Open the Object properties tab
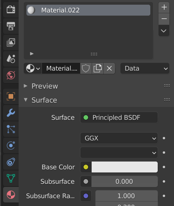 point(11,96)
